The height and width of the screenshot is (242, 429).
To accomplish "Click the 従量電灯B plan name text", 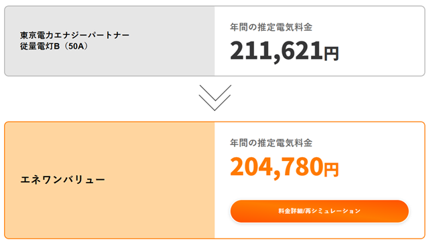I will 40,46.
